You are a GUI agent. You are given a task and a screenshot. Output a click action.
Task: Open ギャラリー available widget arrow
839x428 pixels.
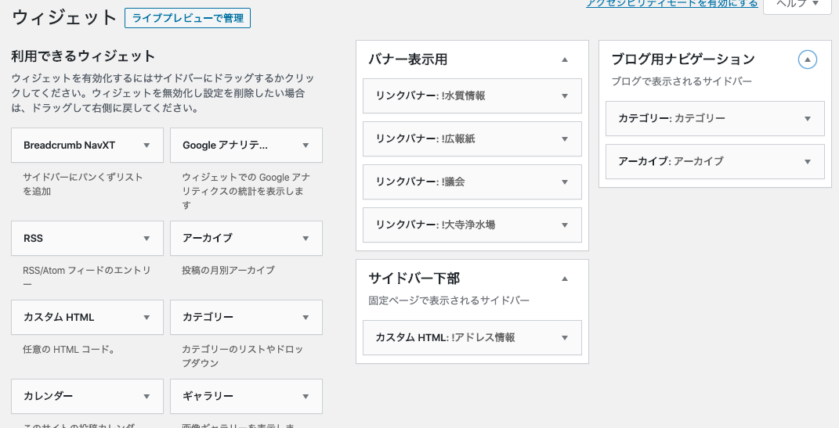coord(306,396)
